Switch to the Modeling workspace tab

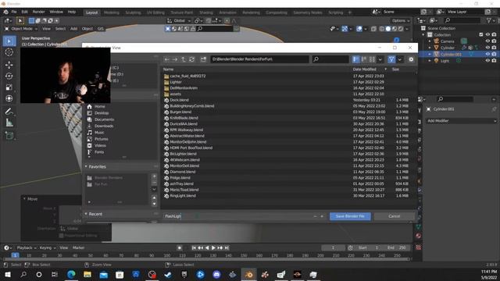(112, 12)
